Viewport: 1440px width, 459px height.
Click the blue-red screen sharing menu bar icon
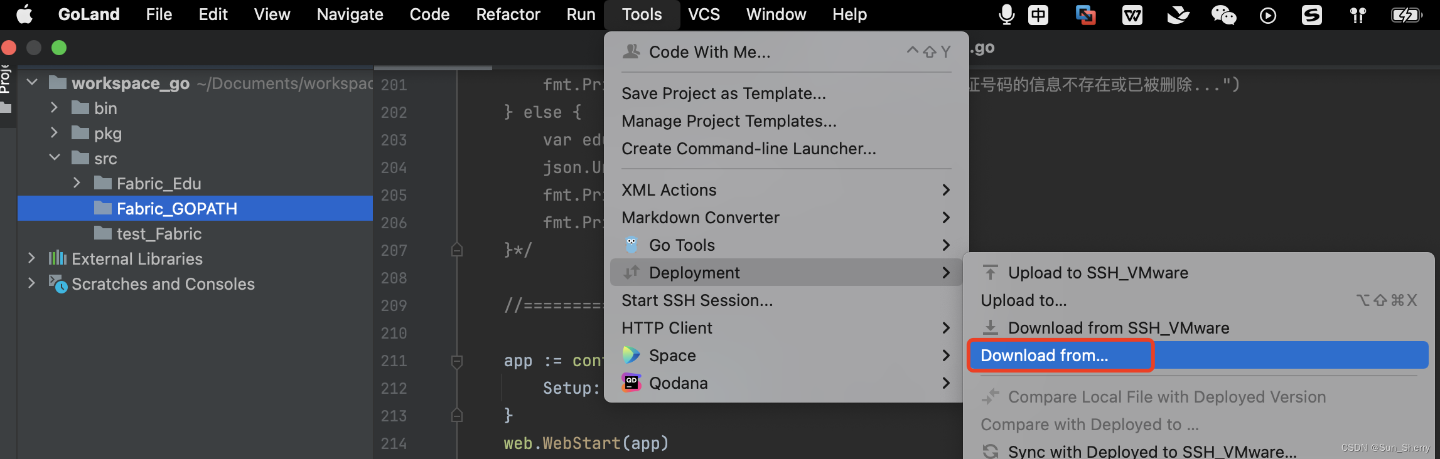pyautogui.click(x=1085, y=14)
